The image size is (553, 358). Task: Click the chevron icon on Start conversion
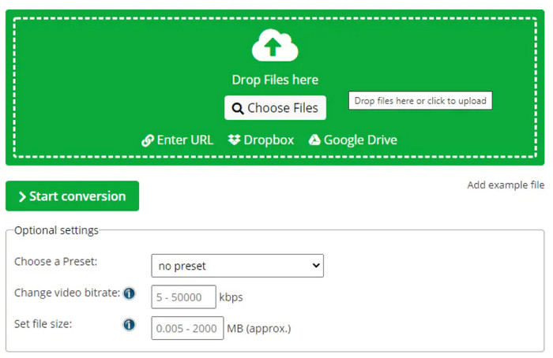[x=22, y=196]
